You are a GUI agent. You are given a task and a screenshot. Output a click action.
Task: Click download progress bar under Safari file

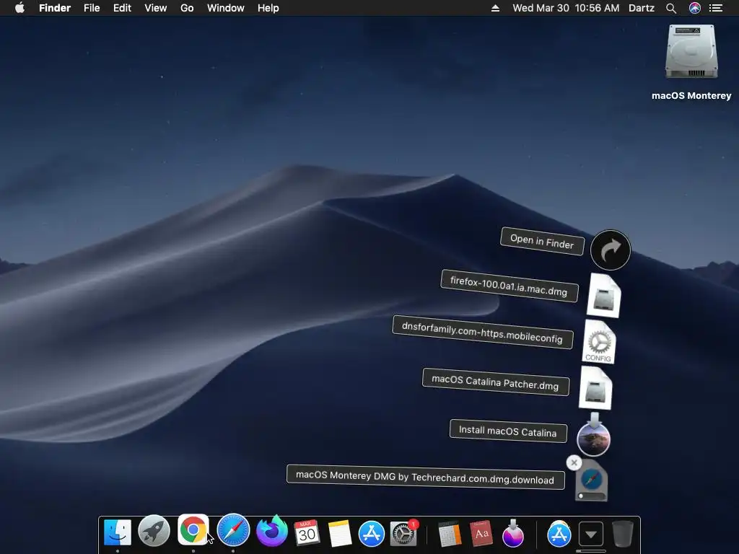[591, 496]
